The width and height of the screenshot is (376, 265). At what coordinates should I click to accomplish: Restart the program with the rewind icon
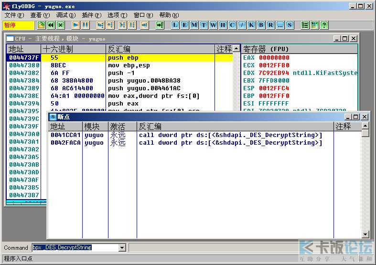pyautogui.click(x=51, y=25)
